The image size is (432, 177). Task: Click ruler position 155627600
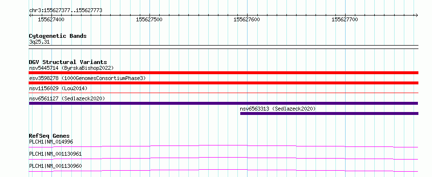tap(247, 19)
